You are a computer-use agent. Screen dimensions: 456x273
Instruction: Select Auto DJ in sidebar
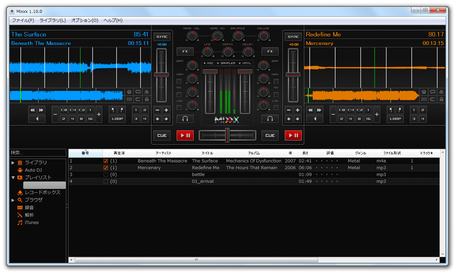tap(33, 170)
